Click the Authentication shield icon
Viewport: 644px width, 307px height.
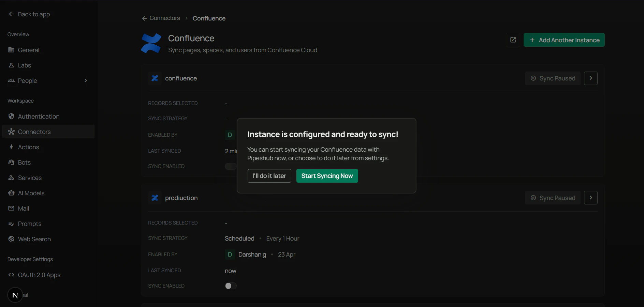(11, 116)
